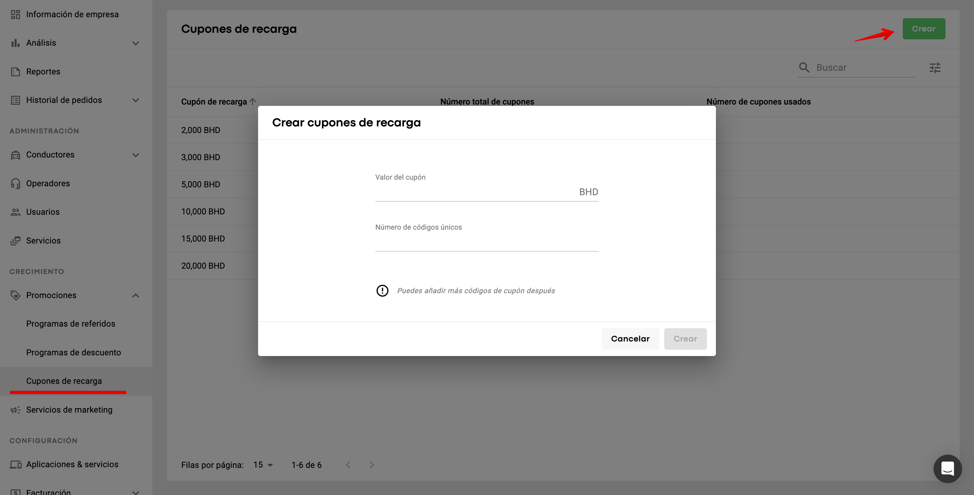This screenshot has width=974, height=495.
Task: Click the info icon in the dialog
Action: (382, 291)
